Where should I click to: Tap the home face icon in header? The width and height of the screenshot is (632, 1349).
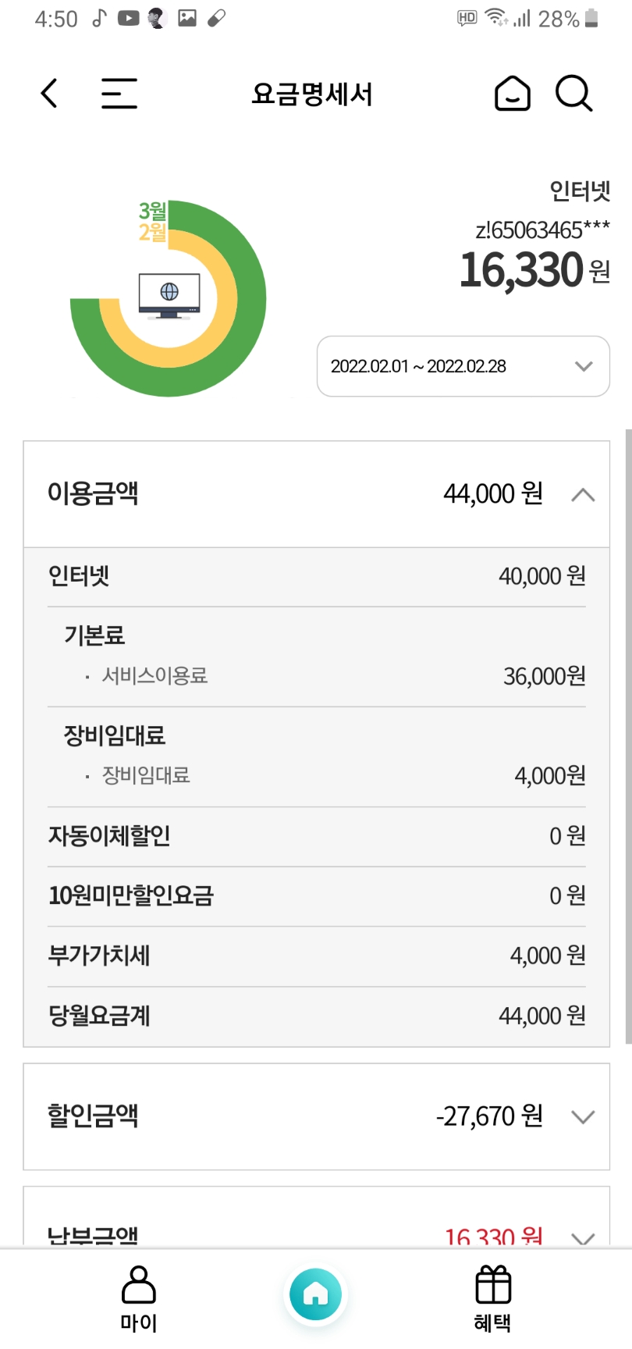click(x=513, y=94)
